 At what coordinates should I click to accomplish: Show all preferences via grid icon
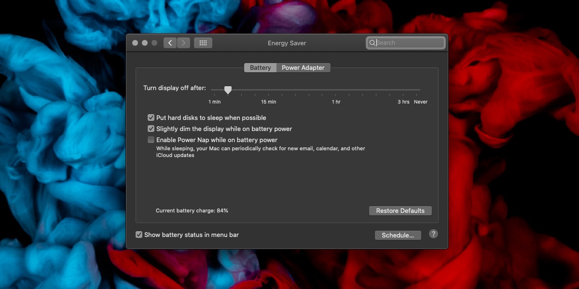click(203, 43)
